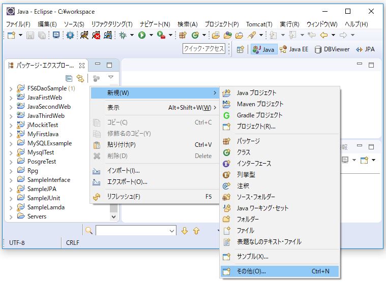Select the PosgreTest project
This screenshot has height=282, width=386.
pyautogui.click(x=42, y=162)
